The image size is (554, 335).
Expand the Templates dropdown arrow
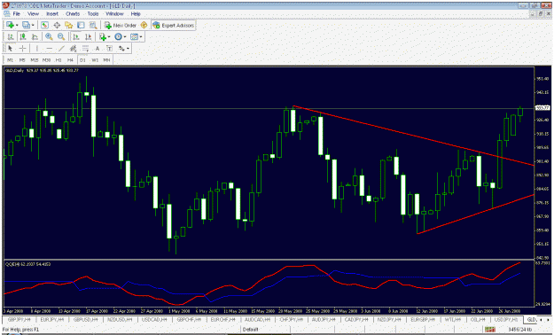(141, 37)
